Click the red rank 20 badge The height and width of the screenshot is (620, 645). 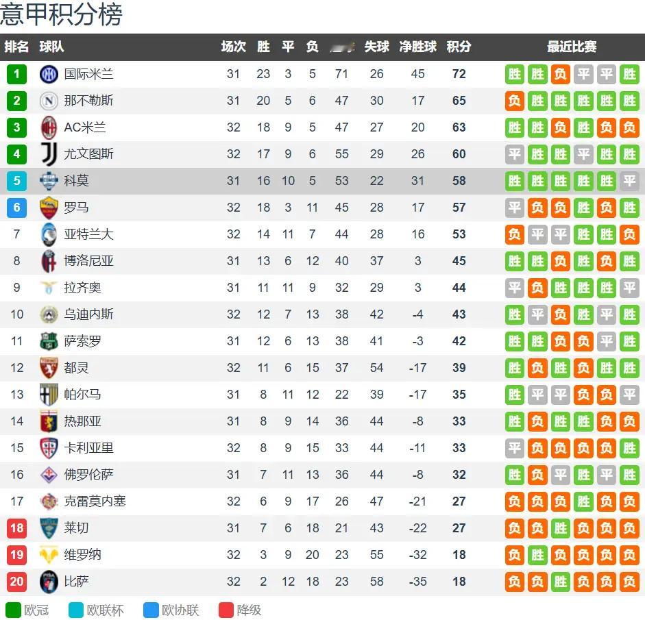click(x=16, y=582)
